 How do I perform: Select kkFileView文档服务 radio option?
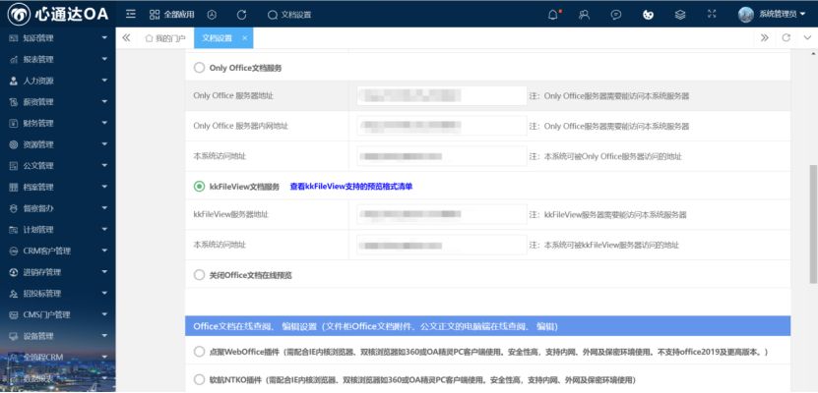coord(200,186)
